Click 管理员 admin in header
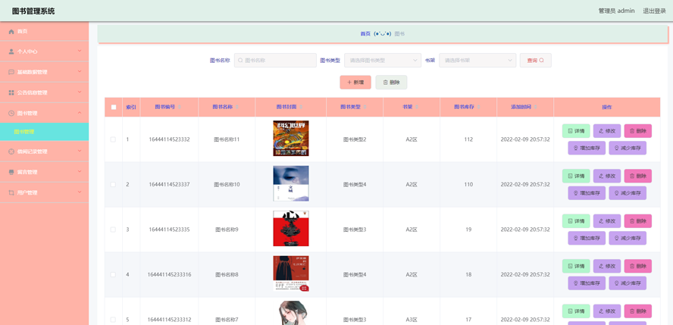673x325 pixels. click(x=616, y=11)
